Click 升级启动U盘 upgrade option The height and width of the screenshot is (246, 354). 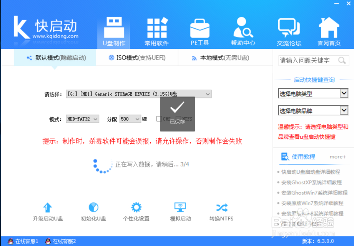point(47,211)
